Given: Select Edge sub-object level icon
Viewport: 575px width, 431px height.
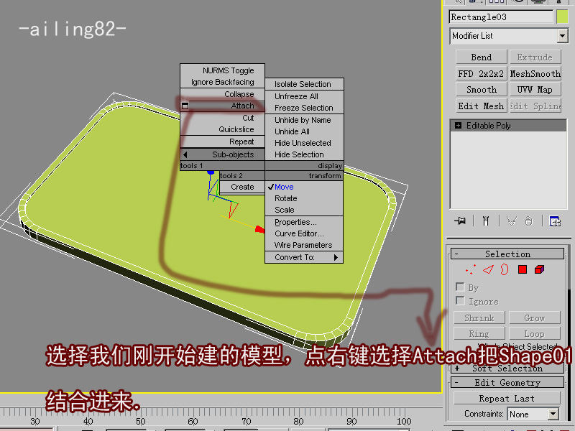Looking at the screenshot, I should point(488,270).
